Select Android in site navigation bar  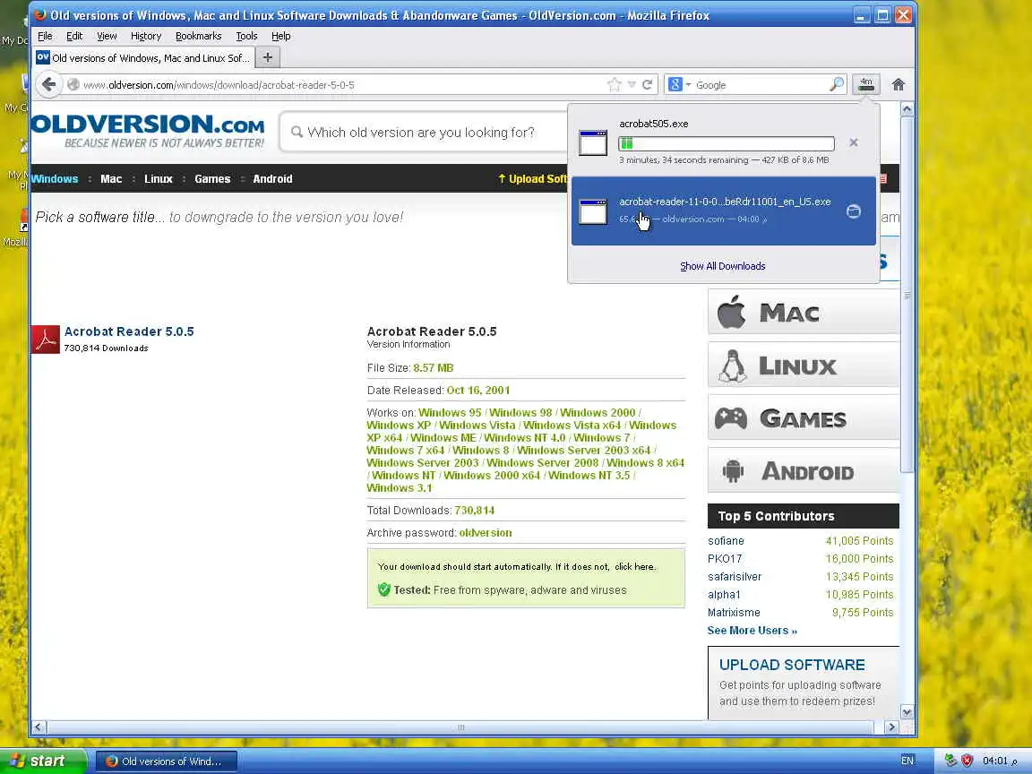(x=272, y=178)
